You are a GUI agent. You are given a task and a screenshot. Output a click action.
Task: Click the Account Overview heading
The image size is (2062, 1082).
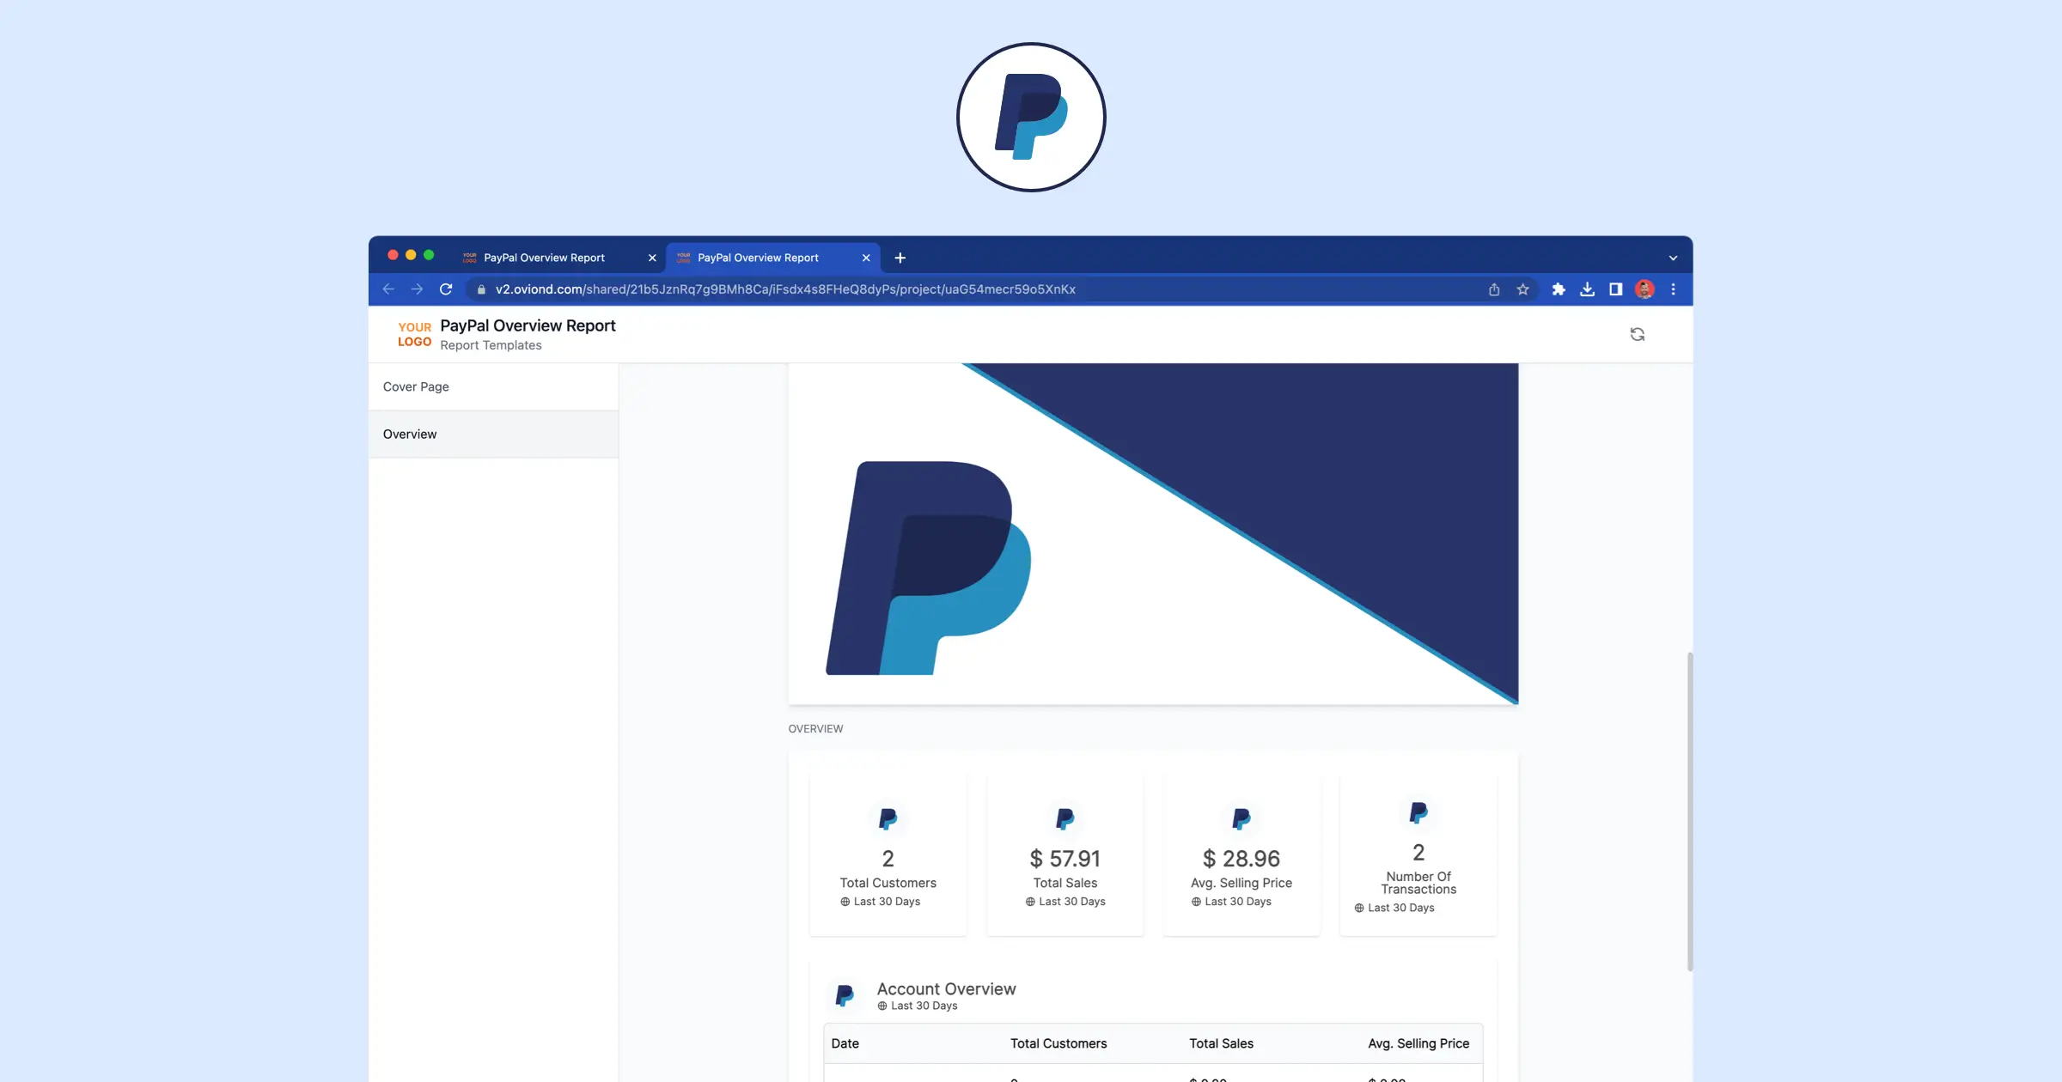tap(946, 989)
